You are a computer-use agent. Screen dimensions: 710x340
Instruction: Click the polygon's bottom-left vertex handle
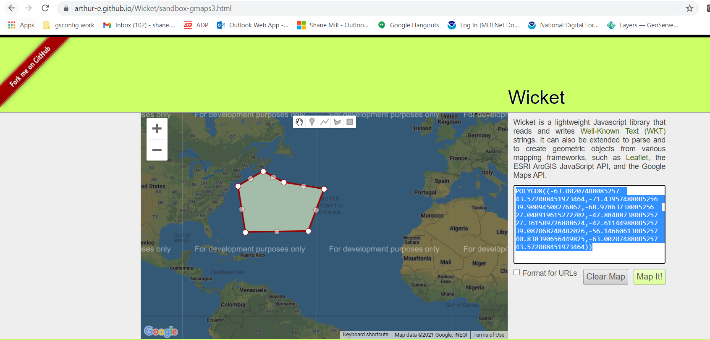pos(246,232)
